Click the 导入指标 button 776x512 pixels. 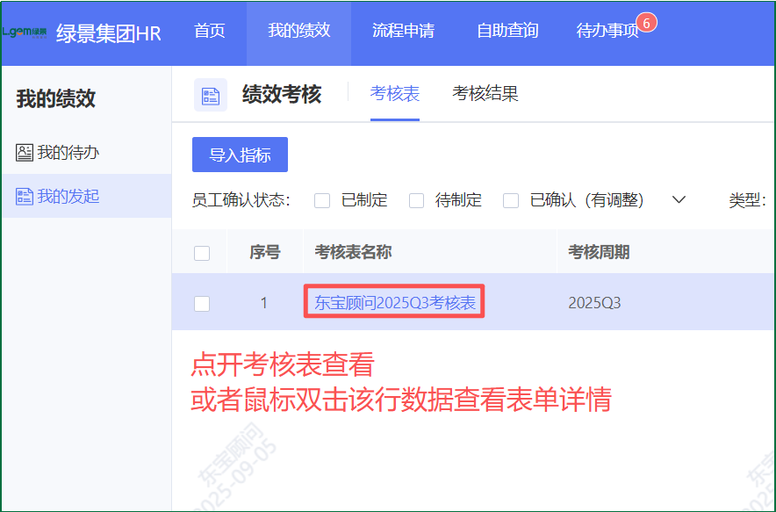240,155
